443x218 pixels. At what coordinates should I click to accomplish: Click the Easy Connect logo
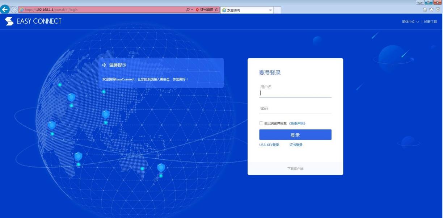[x=33, y=21]
